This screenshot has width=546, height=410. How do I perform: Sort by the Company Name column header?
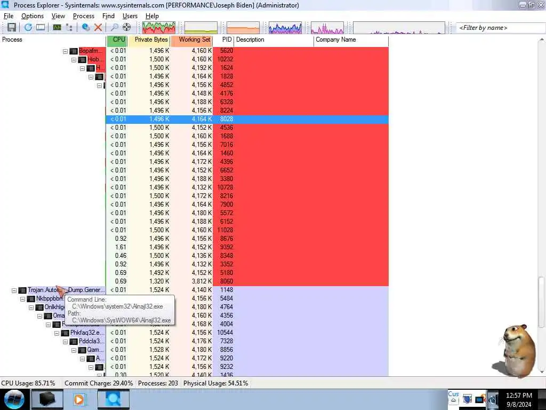click(351, 40)
